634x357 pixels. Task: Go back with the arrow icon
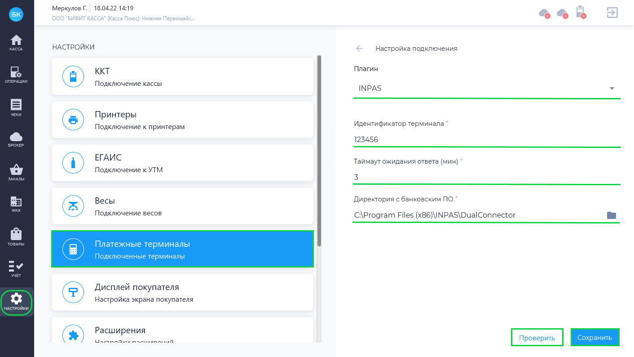(x=359, y=49)
